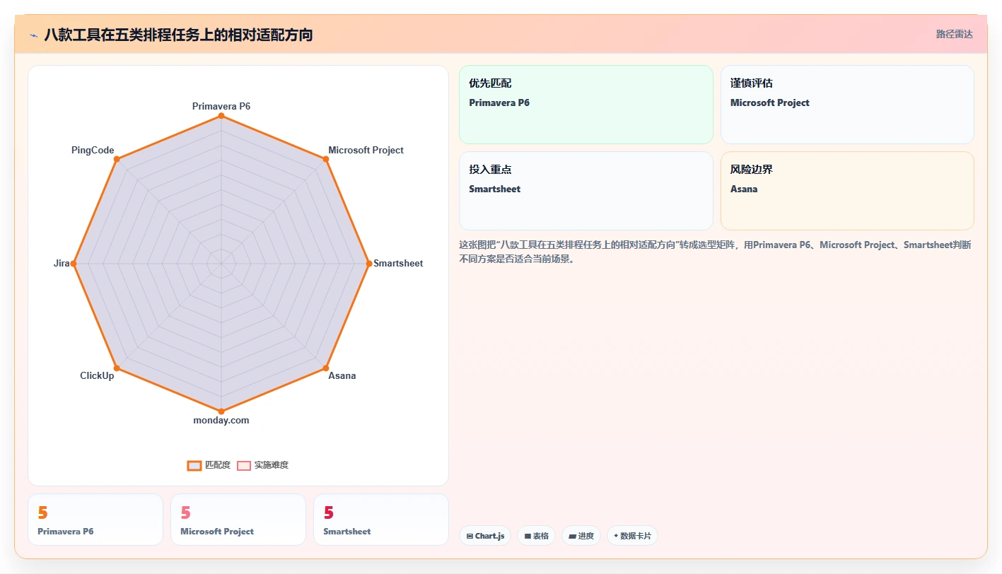Click the Asana radar data point

point(326,368)
